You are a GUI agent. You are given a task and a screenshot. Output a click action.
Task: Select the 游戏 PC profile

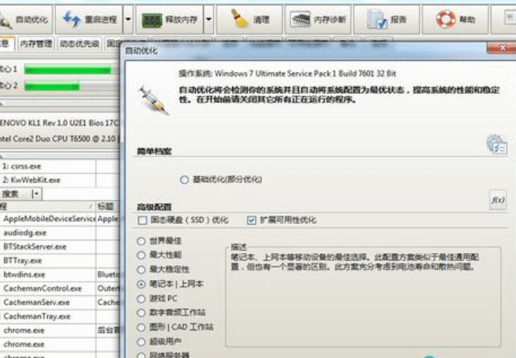pos(141,299)
